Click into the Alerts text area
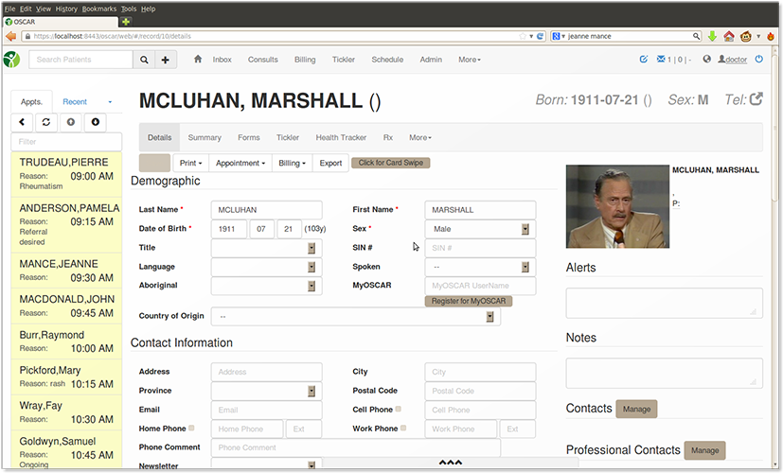This screenshot has width=783, height=473. [664, 303]
